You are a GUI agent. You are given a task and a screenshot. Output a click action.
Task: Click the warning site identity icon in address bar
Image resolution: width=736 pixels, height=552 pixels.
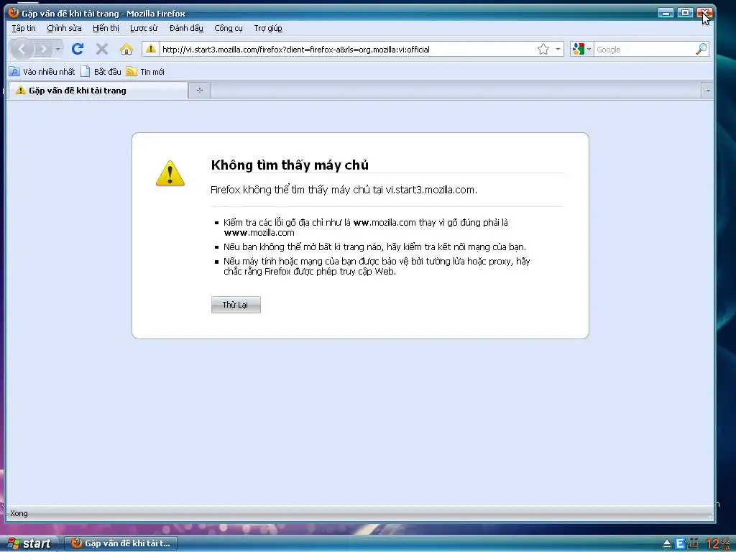coord(150,49)
